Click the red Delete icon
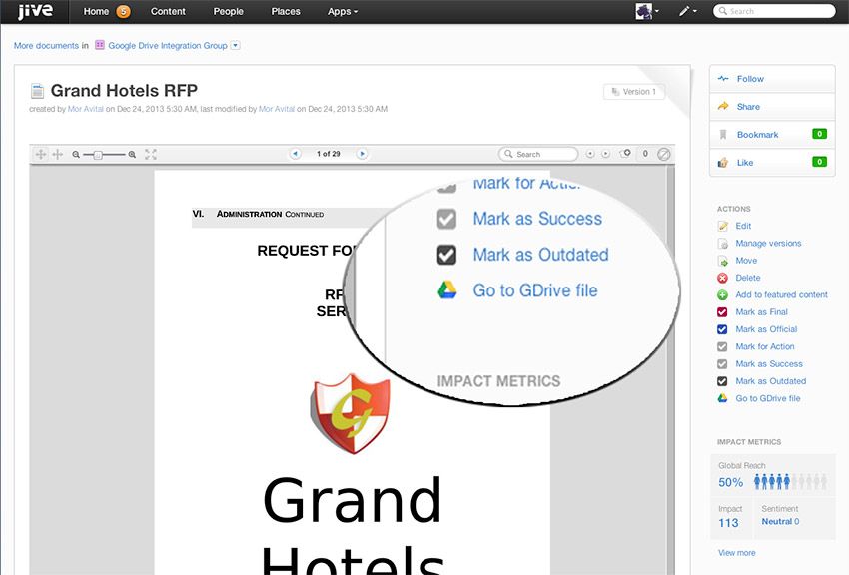The image size is (849, 575). [722, 278]
